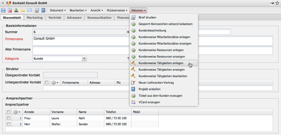The height and width of the screenshot is (135, 281).
Task: Click the blue book project toolbar icon
Action: [43, 11]
